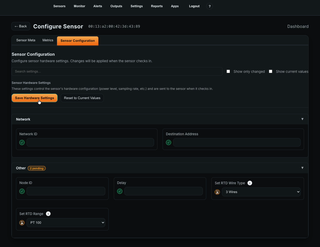Open the Apps menu
This screenshot has height=247, width=320.
175,6
